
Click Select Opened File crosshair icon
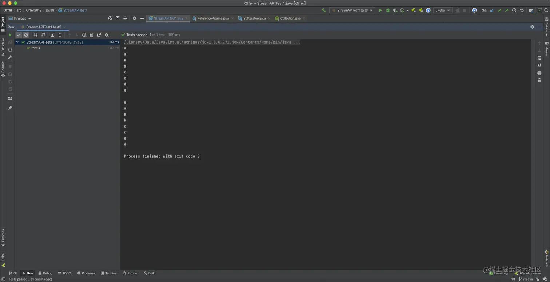pyautogui.click(x=110, y=18)
